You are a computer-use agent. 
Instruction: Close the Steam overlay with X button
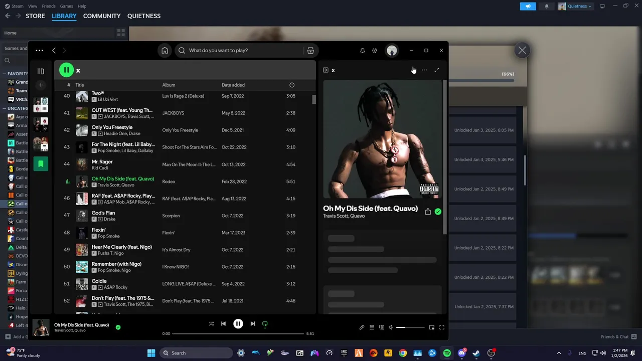coord(522,51)
